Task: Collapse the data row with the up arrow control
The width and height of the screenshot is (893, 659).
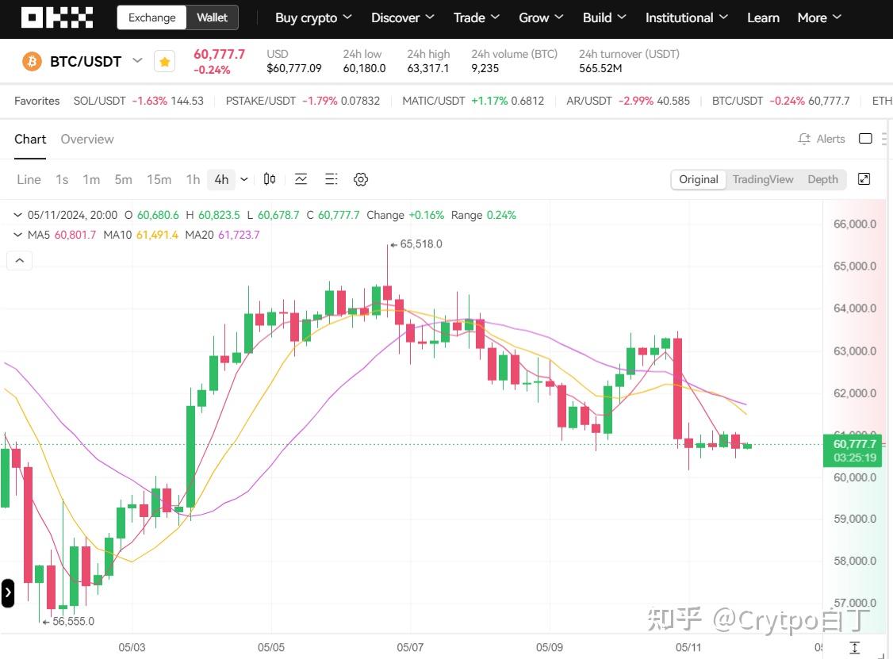Action: coord(19,260)
